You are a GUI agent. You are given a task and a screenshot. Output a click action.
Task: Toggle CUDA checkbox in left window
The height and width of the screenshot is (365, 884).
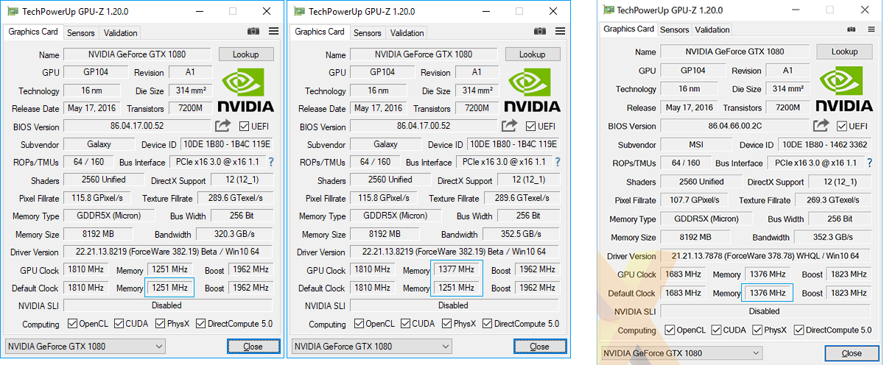click(x=120, y=323)
